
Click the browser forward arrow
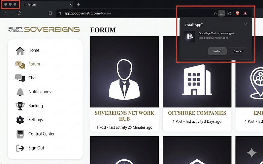[x=13, y=13]
